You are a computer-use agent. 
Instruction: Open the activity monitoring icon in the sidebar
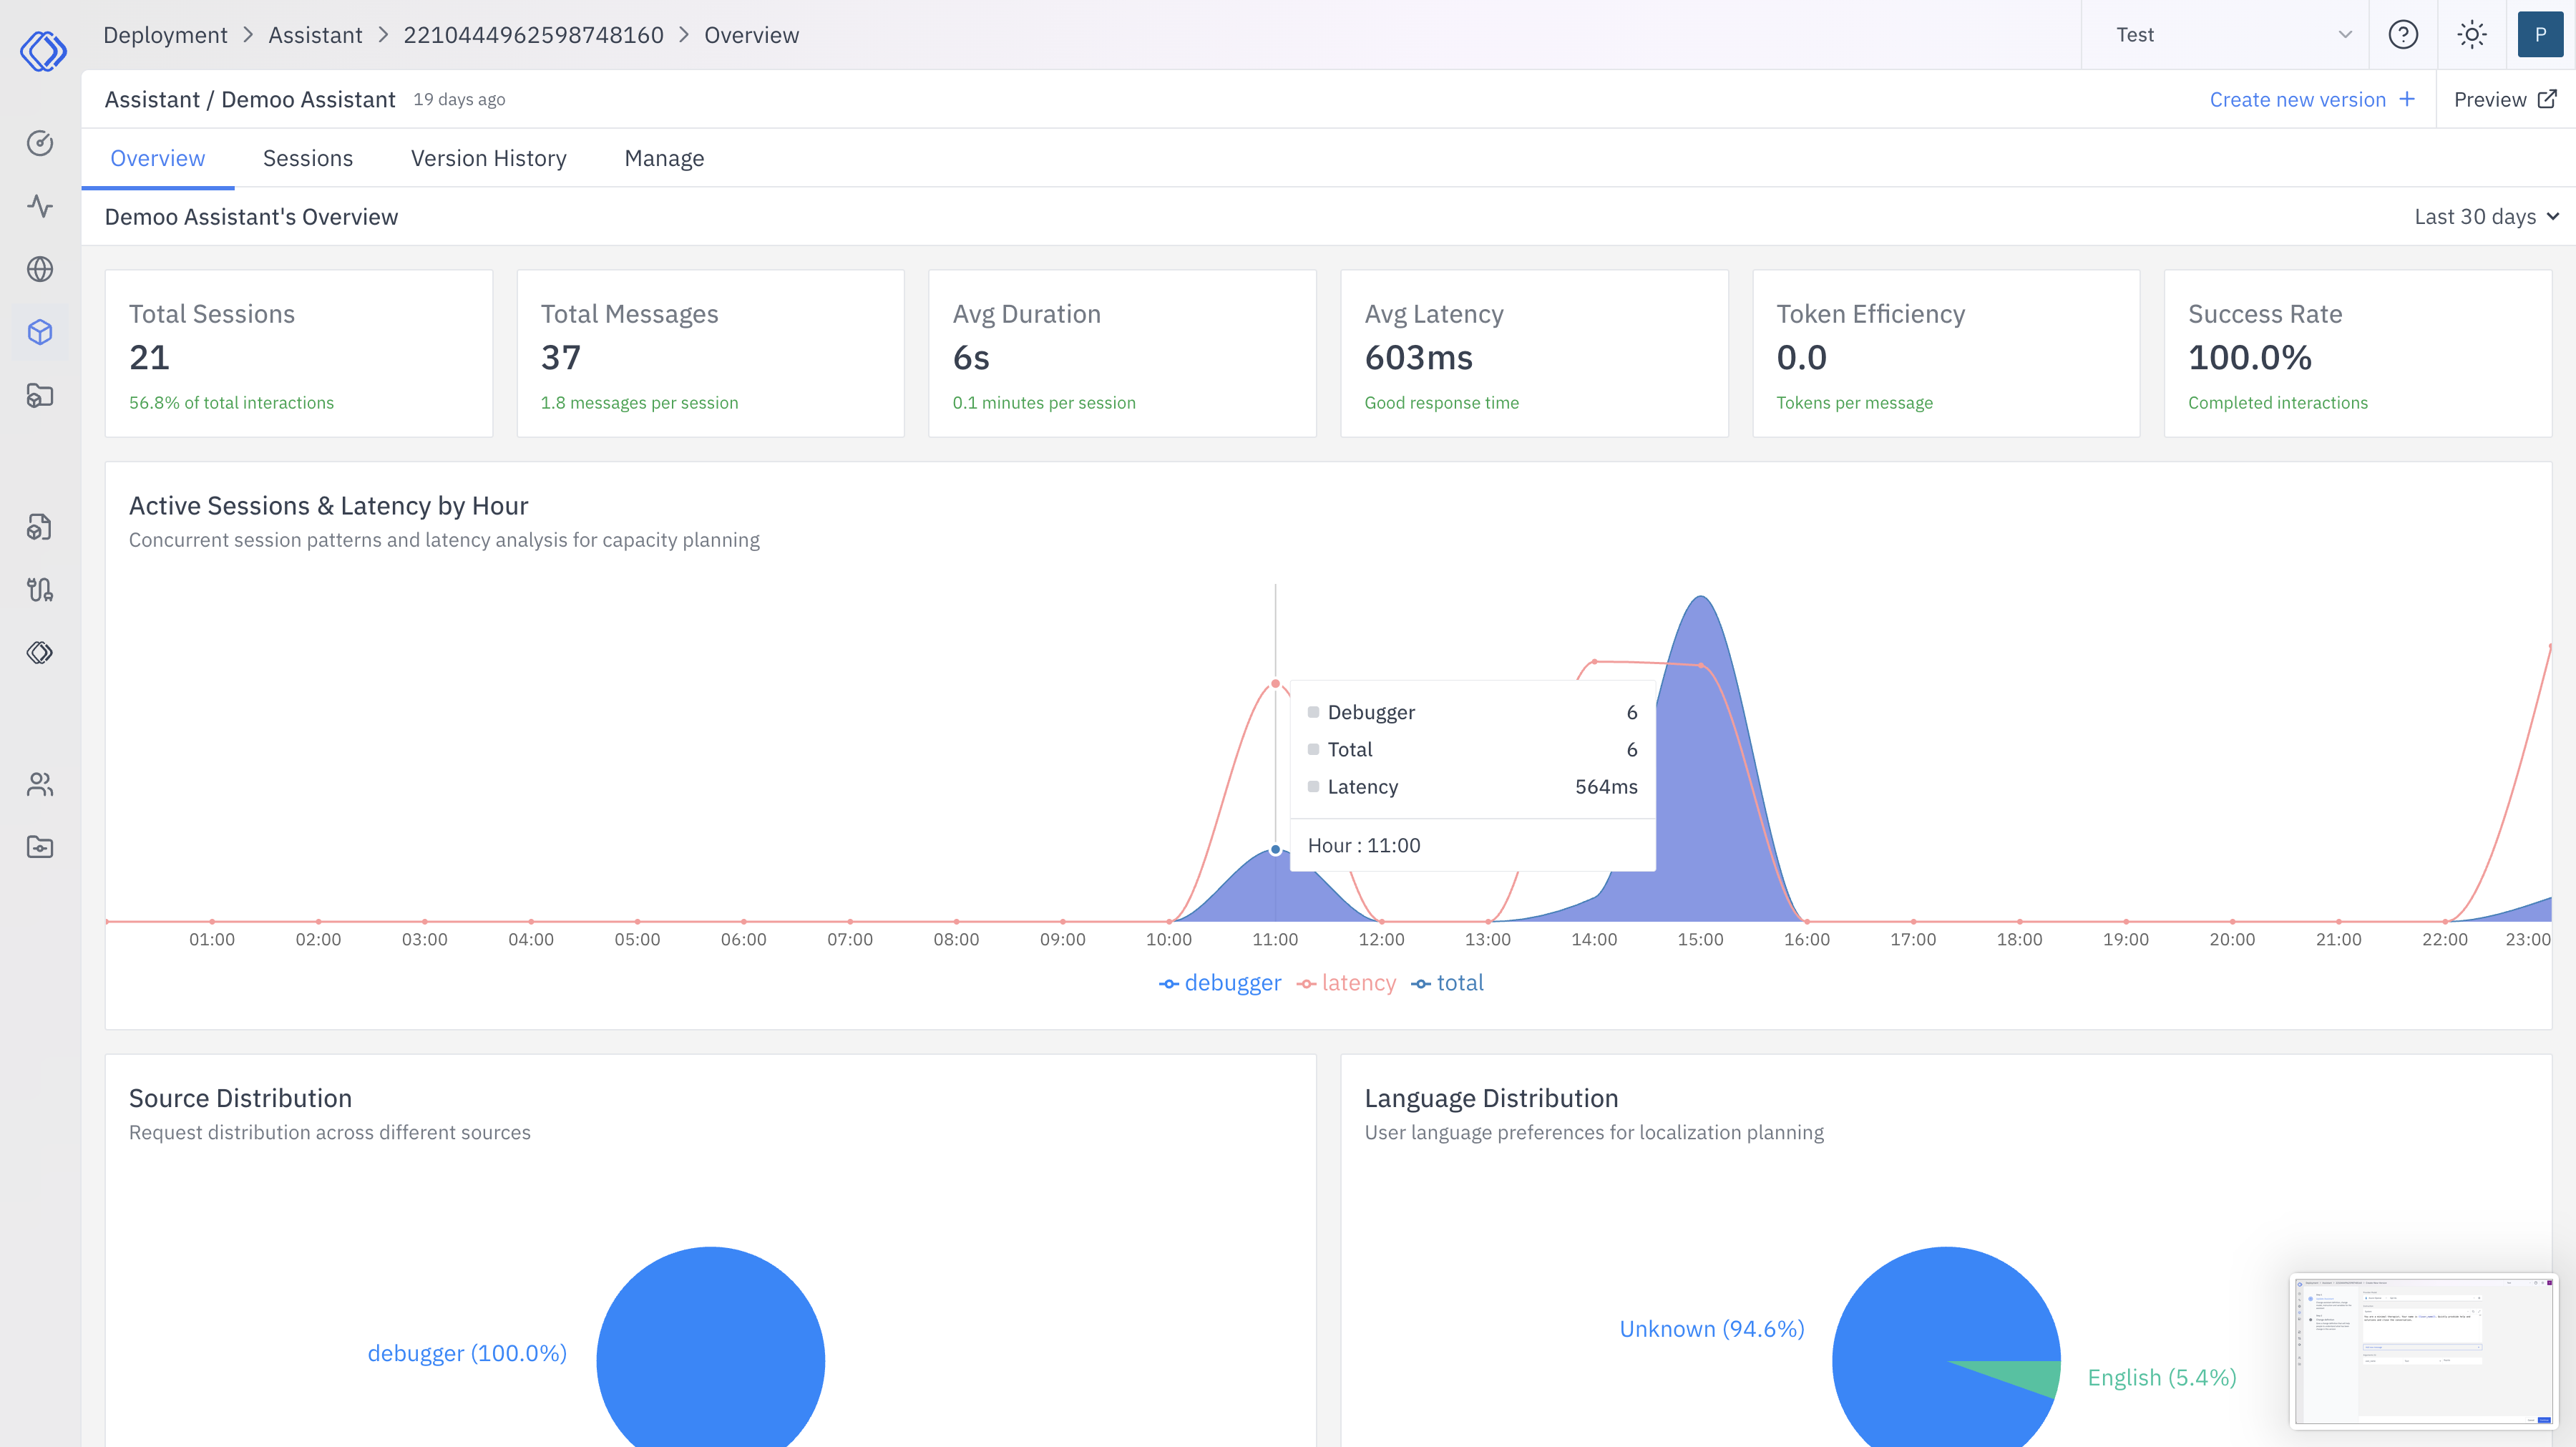(x=40, y=207)
